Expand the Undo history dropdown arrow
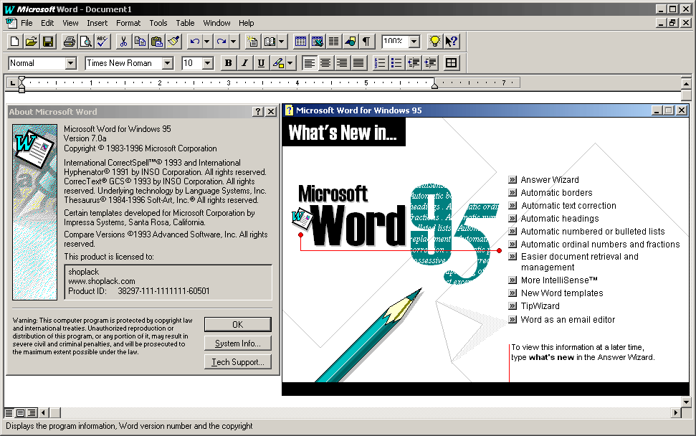The height and width of the screenshot is (436, 696). [207, 42]
